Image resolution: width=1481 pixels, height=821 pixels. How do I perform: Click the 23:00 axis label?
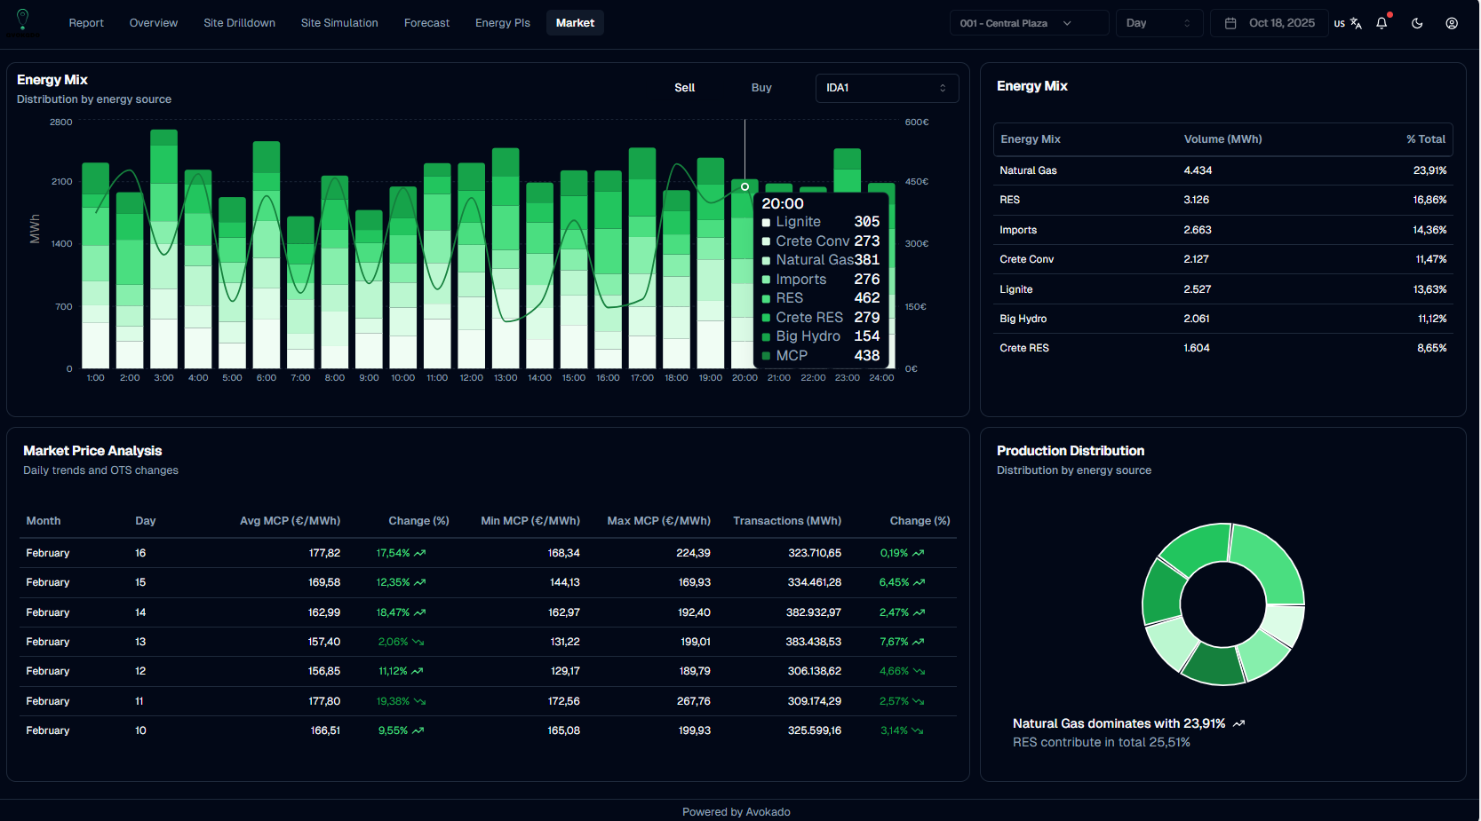click(848, 378)
